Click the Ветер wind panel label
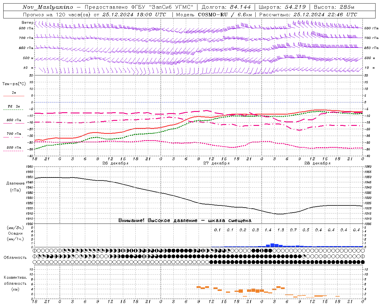380x304 pixels. point(27,23)
